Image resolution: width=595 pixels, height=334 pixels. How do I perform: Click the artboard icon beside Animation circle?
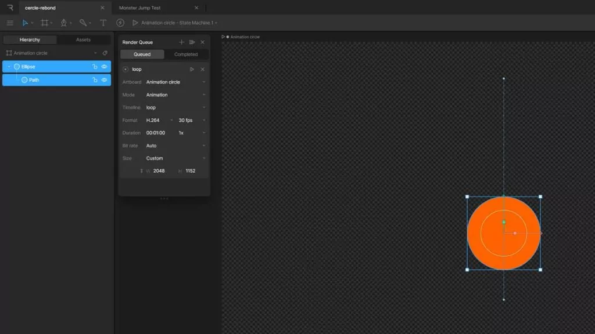[x=9, y=53]
